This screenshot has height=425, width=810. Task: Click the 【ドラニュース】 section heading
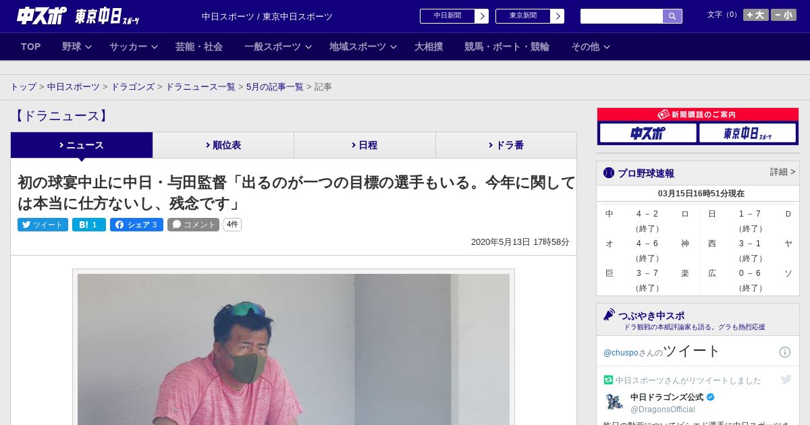(x=61, y=116)
